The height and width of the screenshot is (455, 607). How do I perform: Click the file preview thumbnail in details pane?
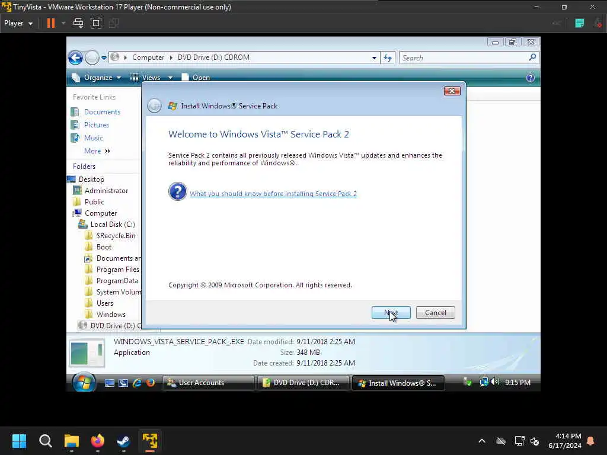tap(87, 353)
